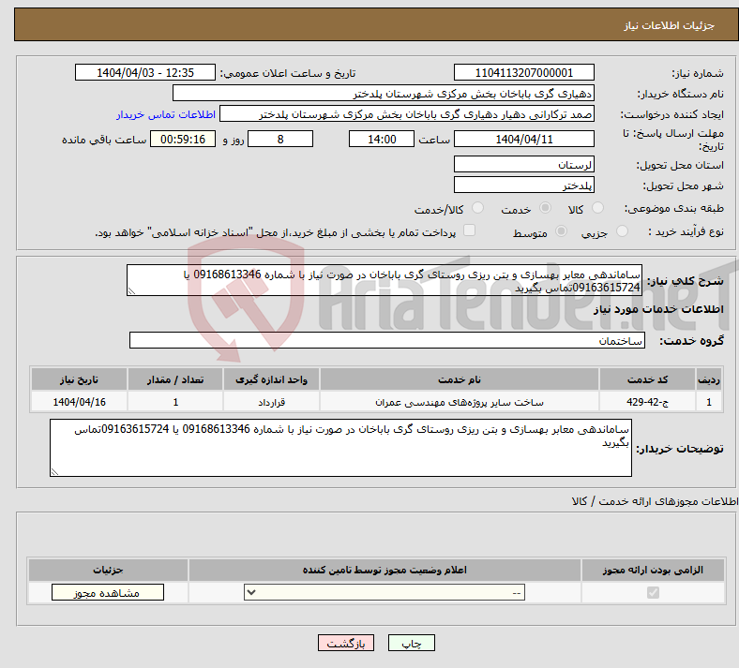Choose the متوسط purchase type radio

562,231
